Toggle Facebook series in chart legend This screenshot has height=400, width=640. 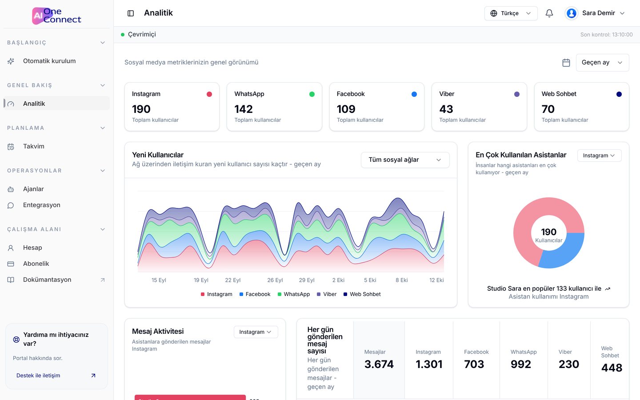click(255, 294)
